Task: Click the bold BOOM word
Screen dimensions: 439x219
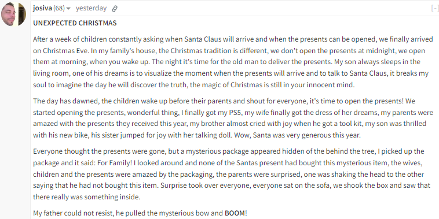Action: (x=235, y=213)
